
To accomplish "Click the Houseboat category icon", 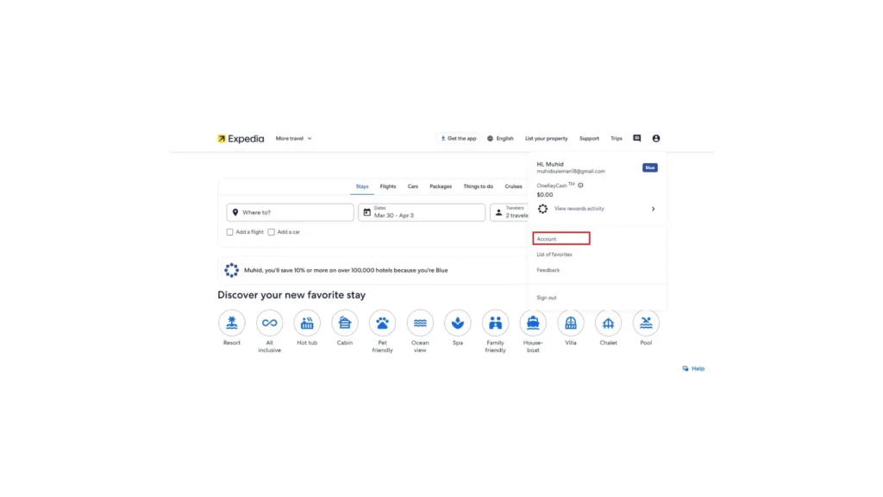I will (533, 323).
